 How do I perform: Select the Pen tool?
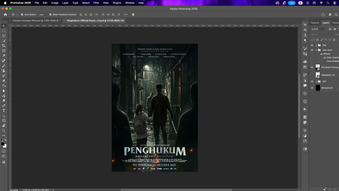[x=4, y=106]
